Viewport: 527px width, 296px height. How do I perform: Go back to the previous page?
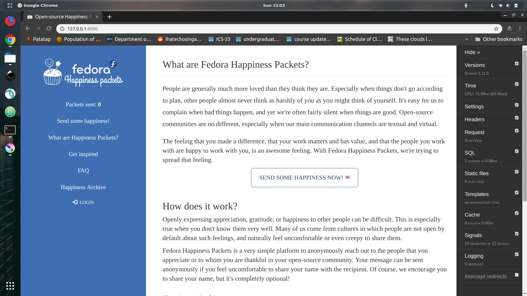(x=28, y=29)
